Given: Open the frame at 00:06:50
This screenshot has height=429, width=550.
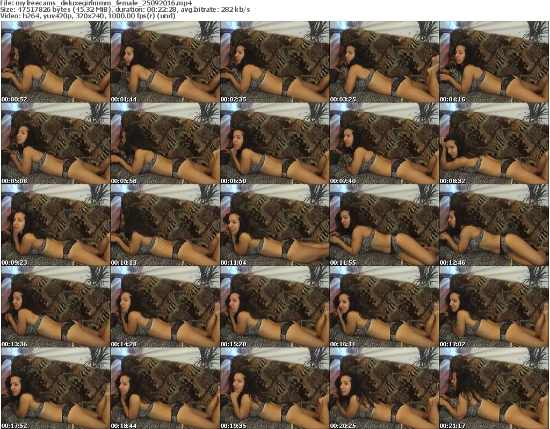Looking at the screenshot, I should click(x=274, y=143).
